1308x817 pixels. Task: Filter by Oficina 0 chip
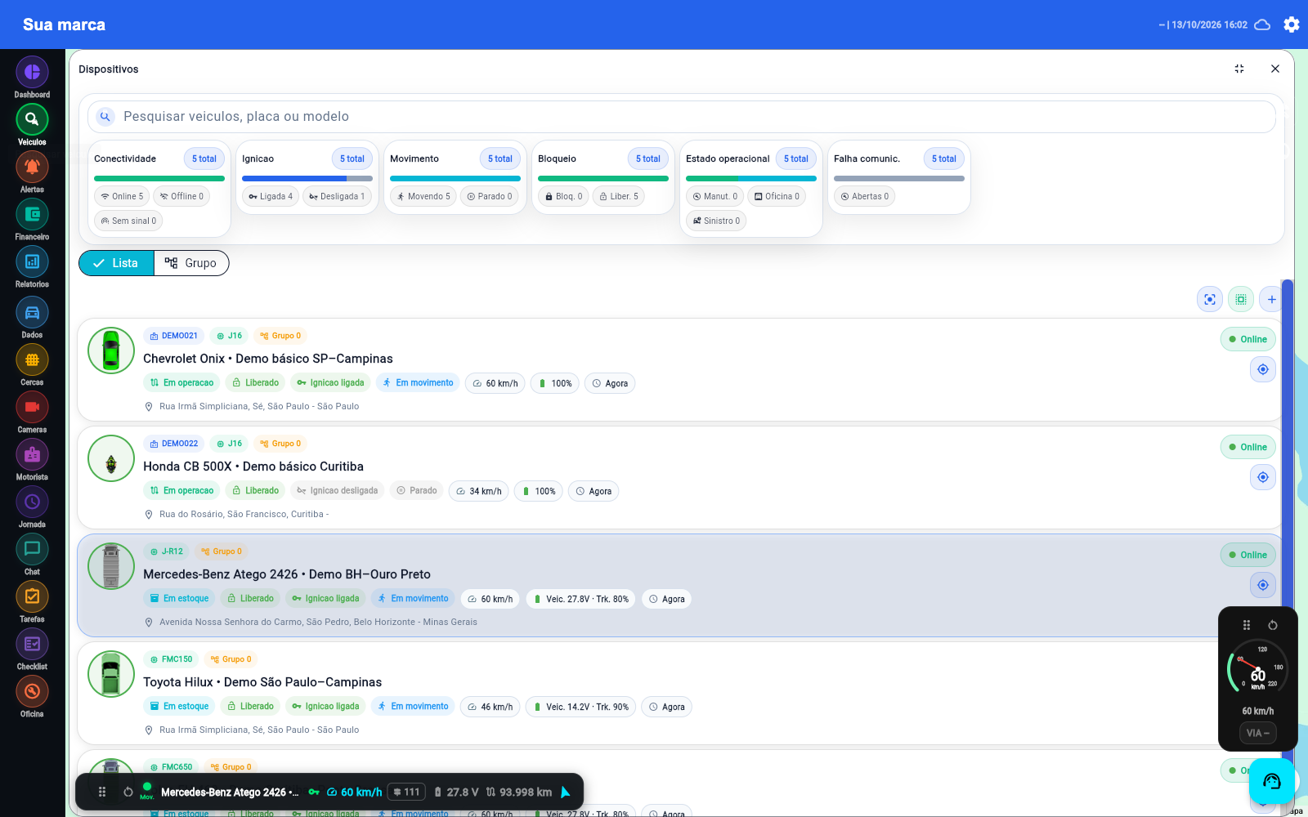coord(777,196)
